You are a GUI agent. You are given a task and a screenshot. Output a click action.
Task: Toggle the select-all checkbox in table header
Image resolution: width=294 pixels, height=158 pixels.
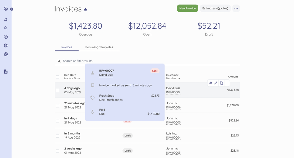coord(58,77)
